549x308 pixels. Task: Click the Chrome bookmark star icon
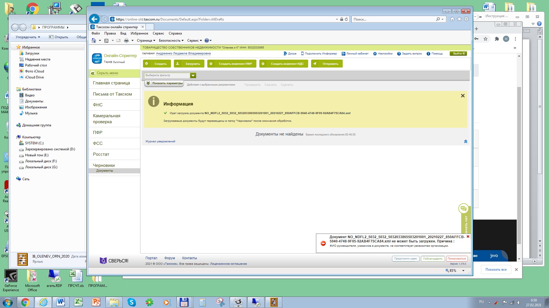tap(486, 39)
